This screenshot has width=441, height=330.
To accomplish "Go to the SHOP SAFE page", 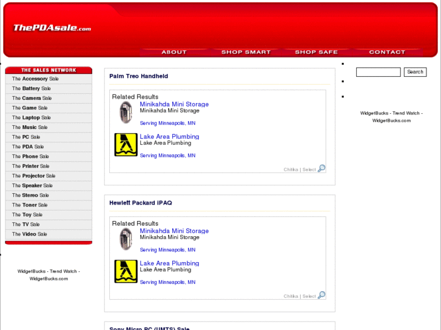I will [x=316, y=52].
